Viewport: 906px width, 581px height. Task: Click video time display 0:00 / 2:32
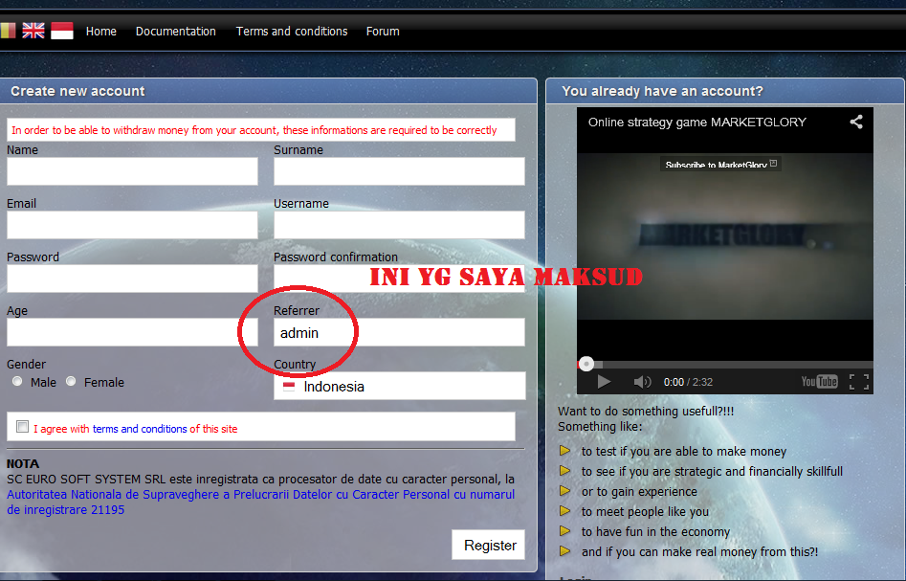(688, 382)
